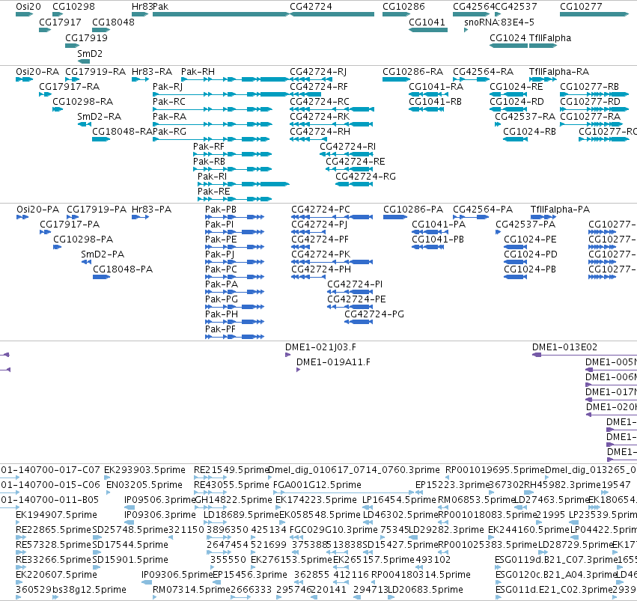The height and width of the screenshot is (601, 637).
Task: Select the CG1041 gene label
Action: click(x=427, y=22)
